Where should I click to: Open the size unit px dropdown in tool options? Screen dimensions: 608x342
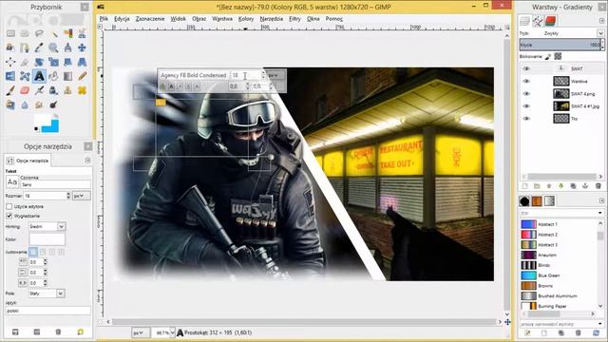pos(81,196)
